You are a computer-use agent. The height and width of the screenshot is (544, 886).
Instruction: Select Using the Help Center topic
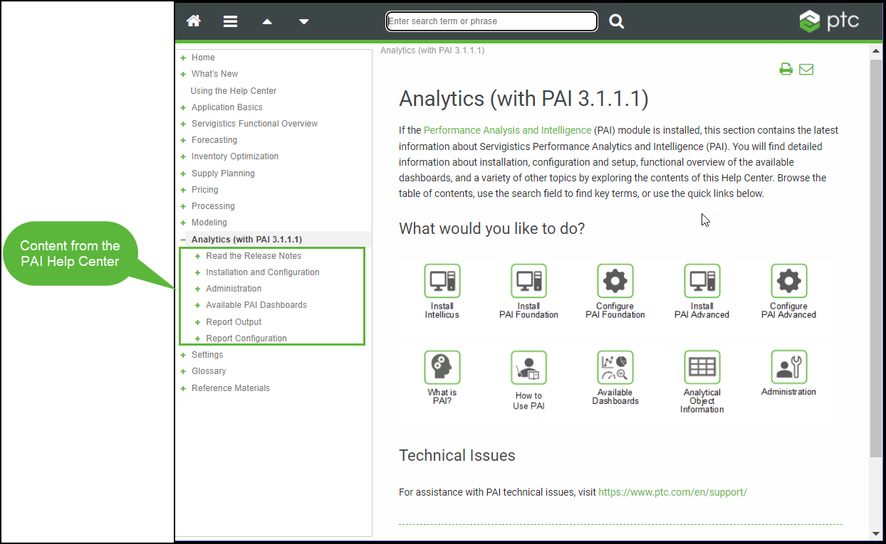(234, 91)
